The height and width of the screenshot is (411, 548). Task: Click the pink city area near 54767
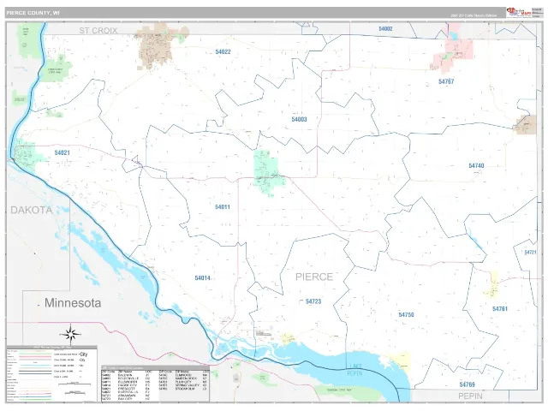click(455, 54)
